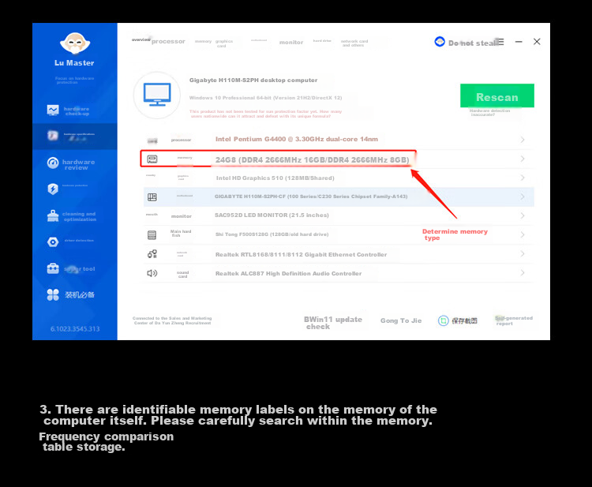Click the network card icon in Realtek RTL8168 row

click(x=152, y=254)
